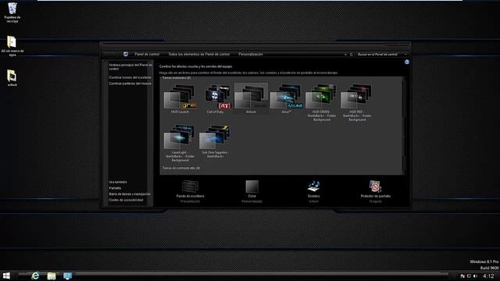Screen dimensions: 500x281
Task: Open Sonidos sound settings
Action: (x=314, y=191)
